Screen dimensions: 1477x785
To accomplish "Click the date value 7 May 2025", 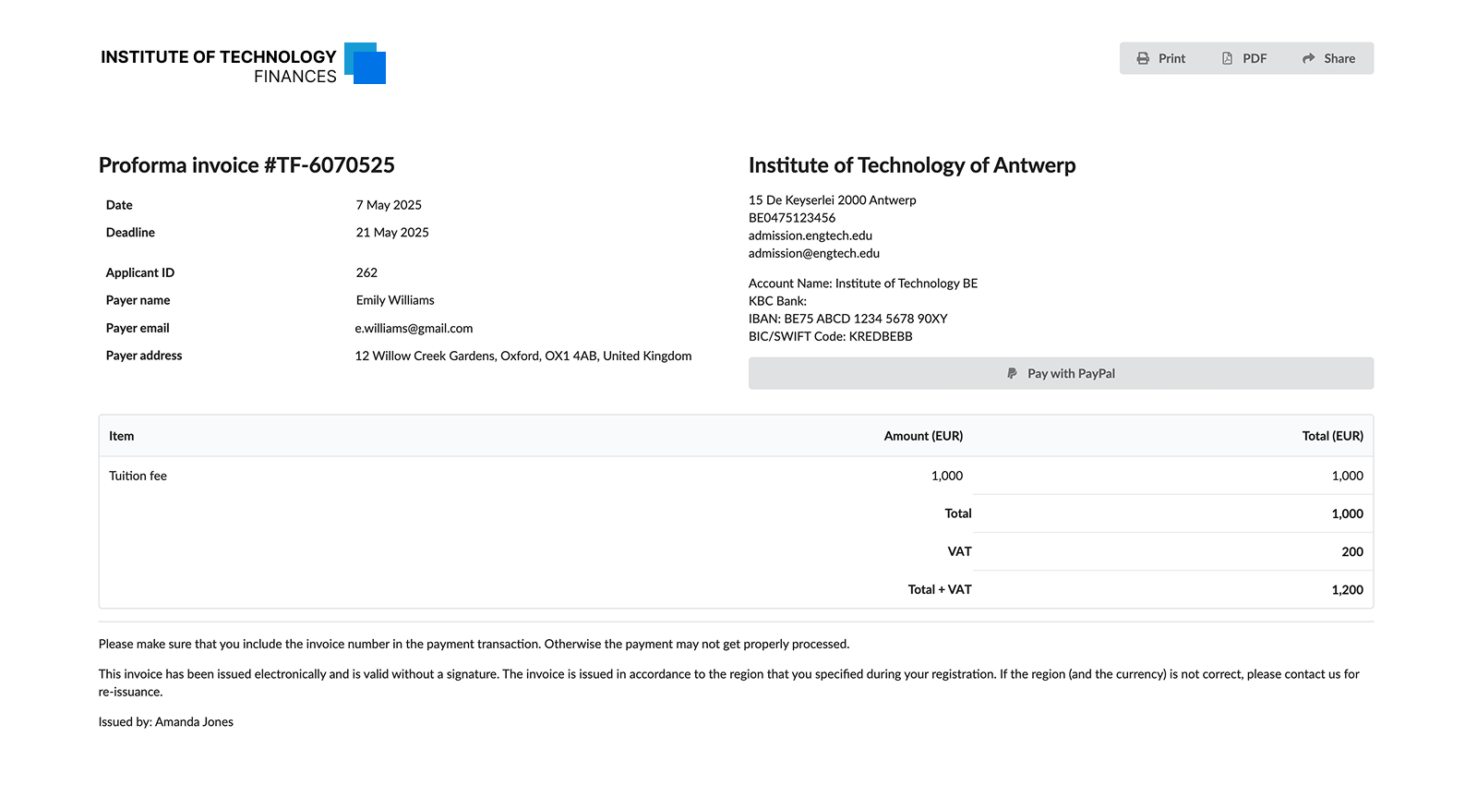I will 389,205.
